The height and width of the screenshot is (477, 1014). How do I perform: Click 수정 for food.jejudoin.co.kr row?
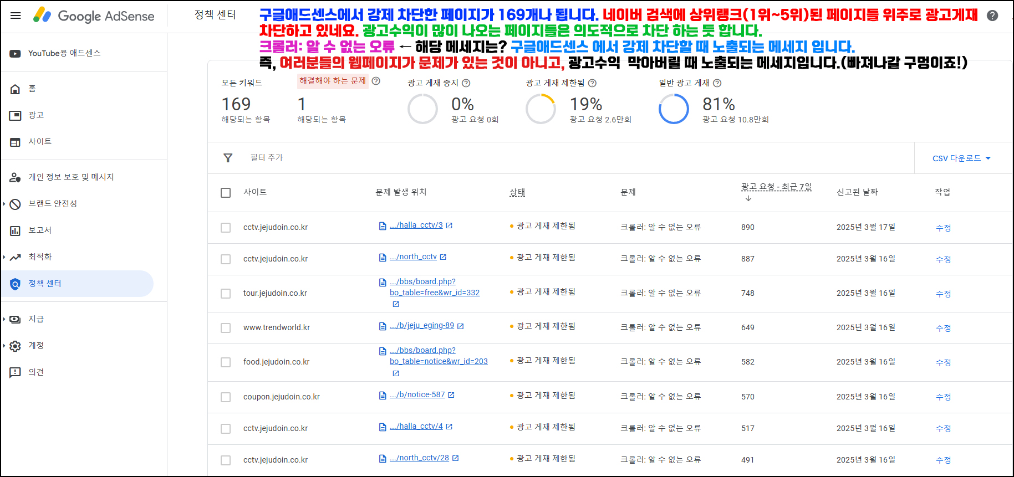point(943,362)
